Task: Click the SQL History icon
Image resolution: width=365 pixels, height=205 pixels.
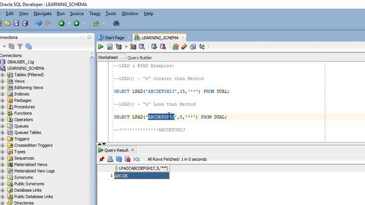Action: click(x=193, y=47)
